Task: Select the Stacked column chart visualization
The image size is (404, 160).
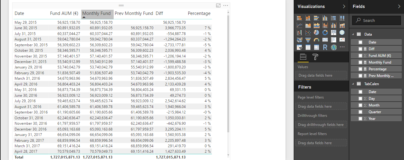Action: click(308, 18)
